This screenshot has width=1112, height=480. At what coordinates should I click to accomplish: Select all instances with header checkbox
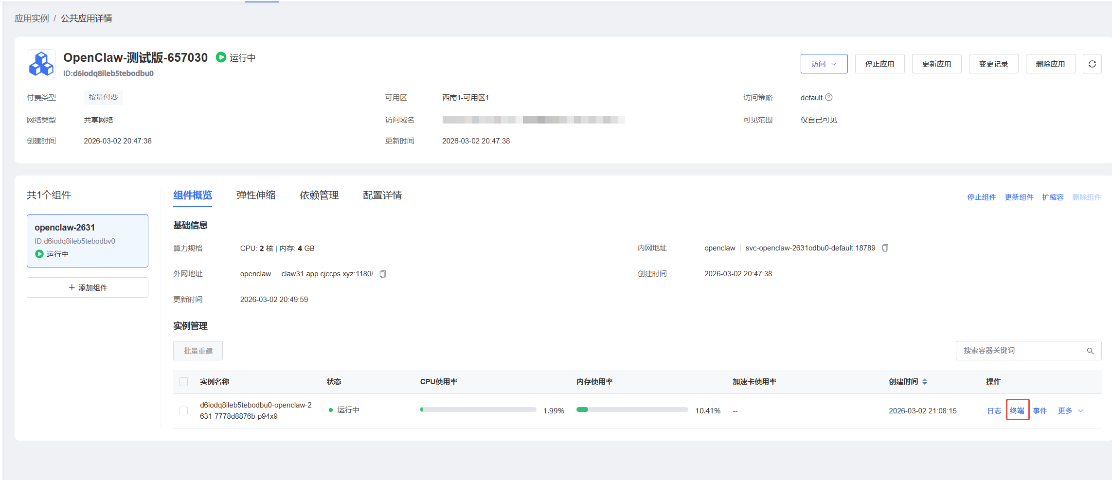pos(183,382)
